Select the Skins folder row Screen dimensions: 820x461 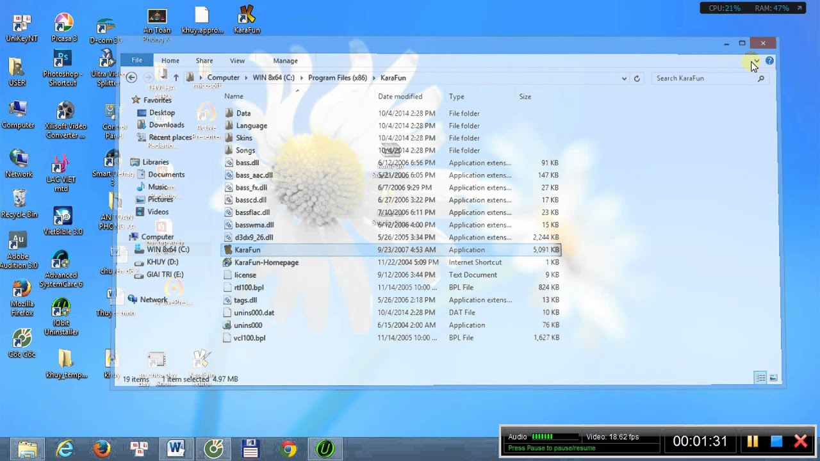[x=391, y=138]
